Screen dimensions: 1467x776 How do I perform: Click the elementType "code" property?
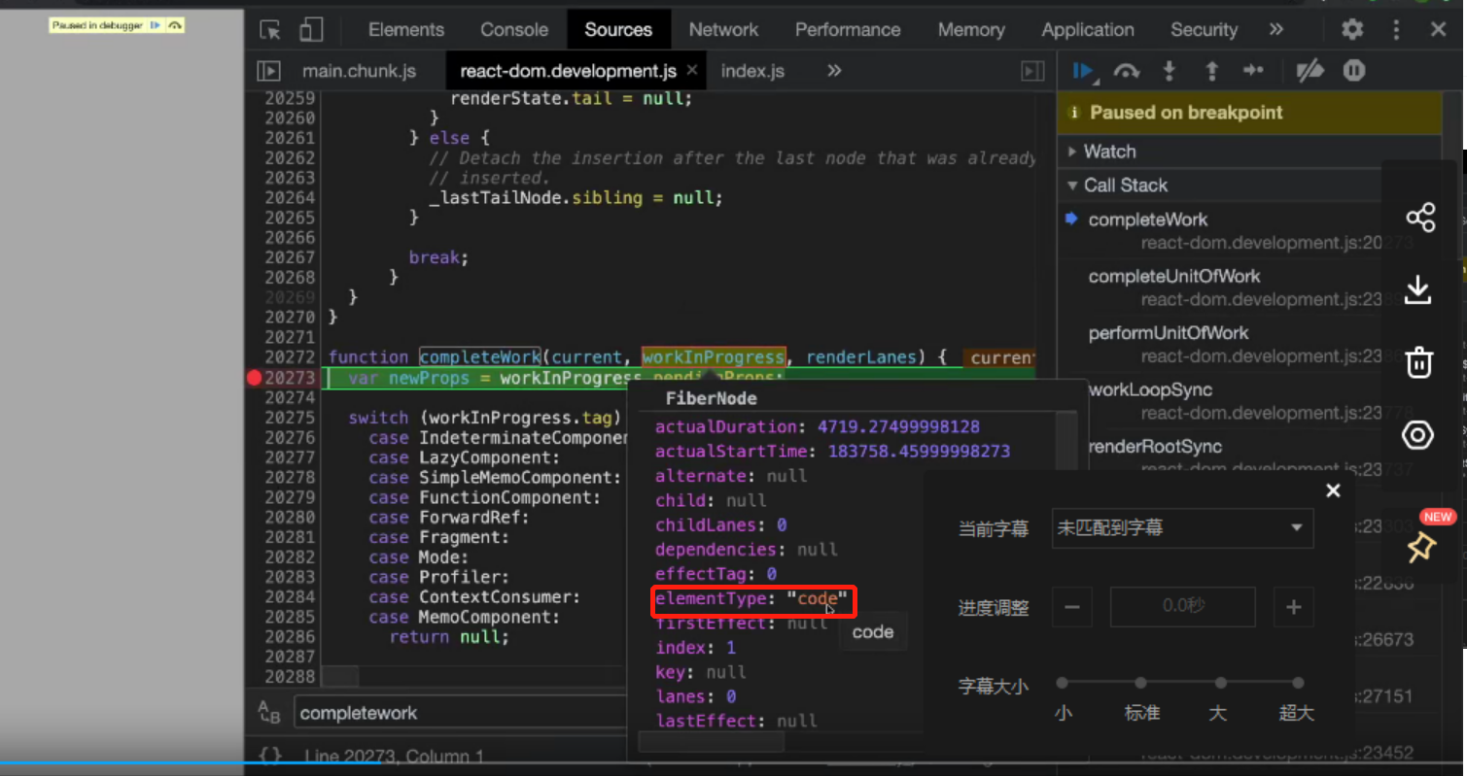coord(751,599)
